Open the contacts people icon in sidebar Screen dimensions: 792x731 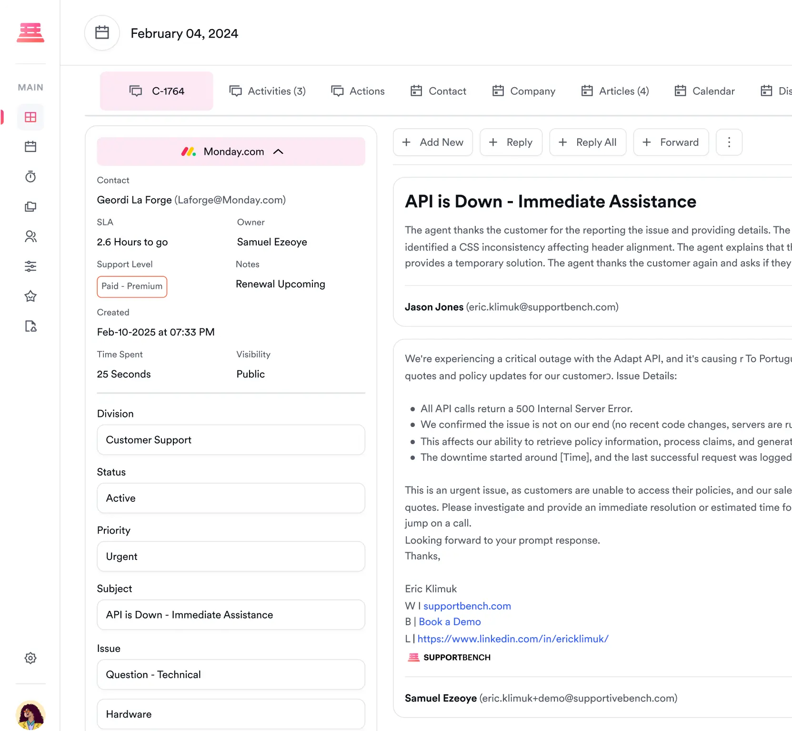(x=30, y=236)
